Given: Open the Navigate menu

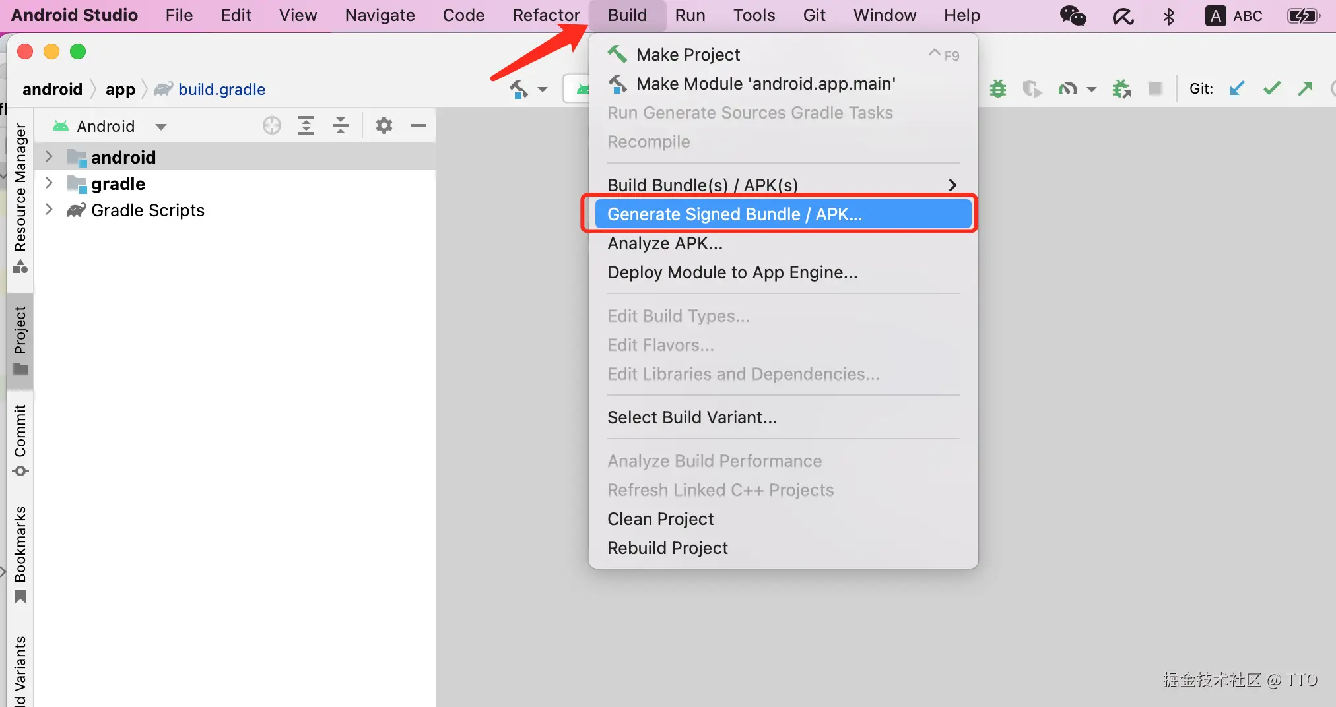Looking at the screenshot, I should click(x=380, y=15).
